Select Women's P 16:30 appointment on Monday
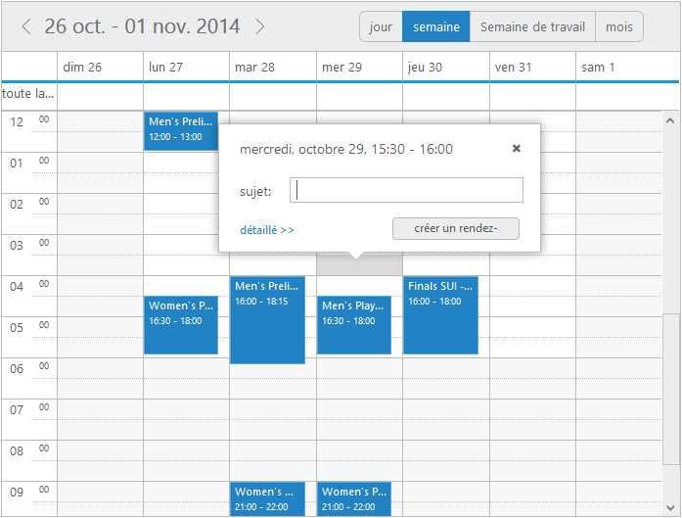Image resolution: width=682 pixels, height=518 pixels. (181, 324)
